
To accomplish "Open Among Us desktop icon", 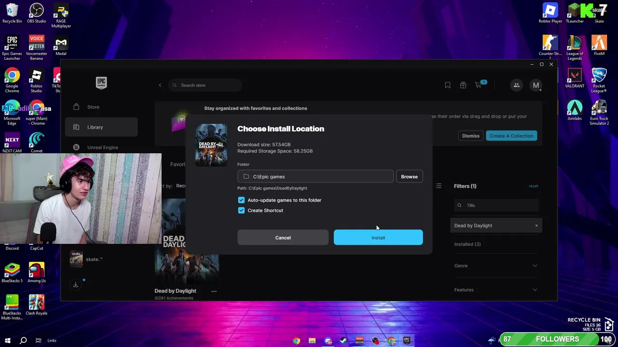I will point(37,272).
